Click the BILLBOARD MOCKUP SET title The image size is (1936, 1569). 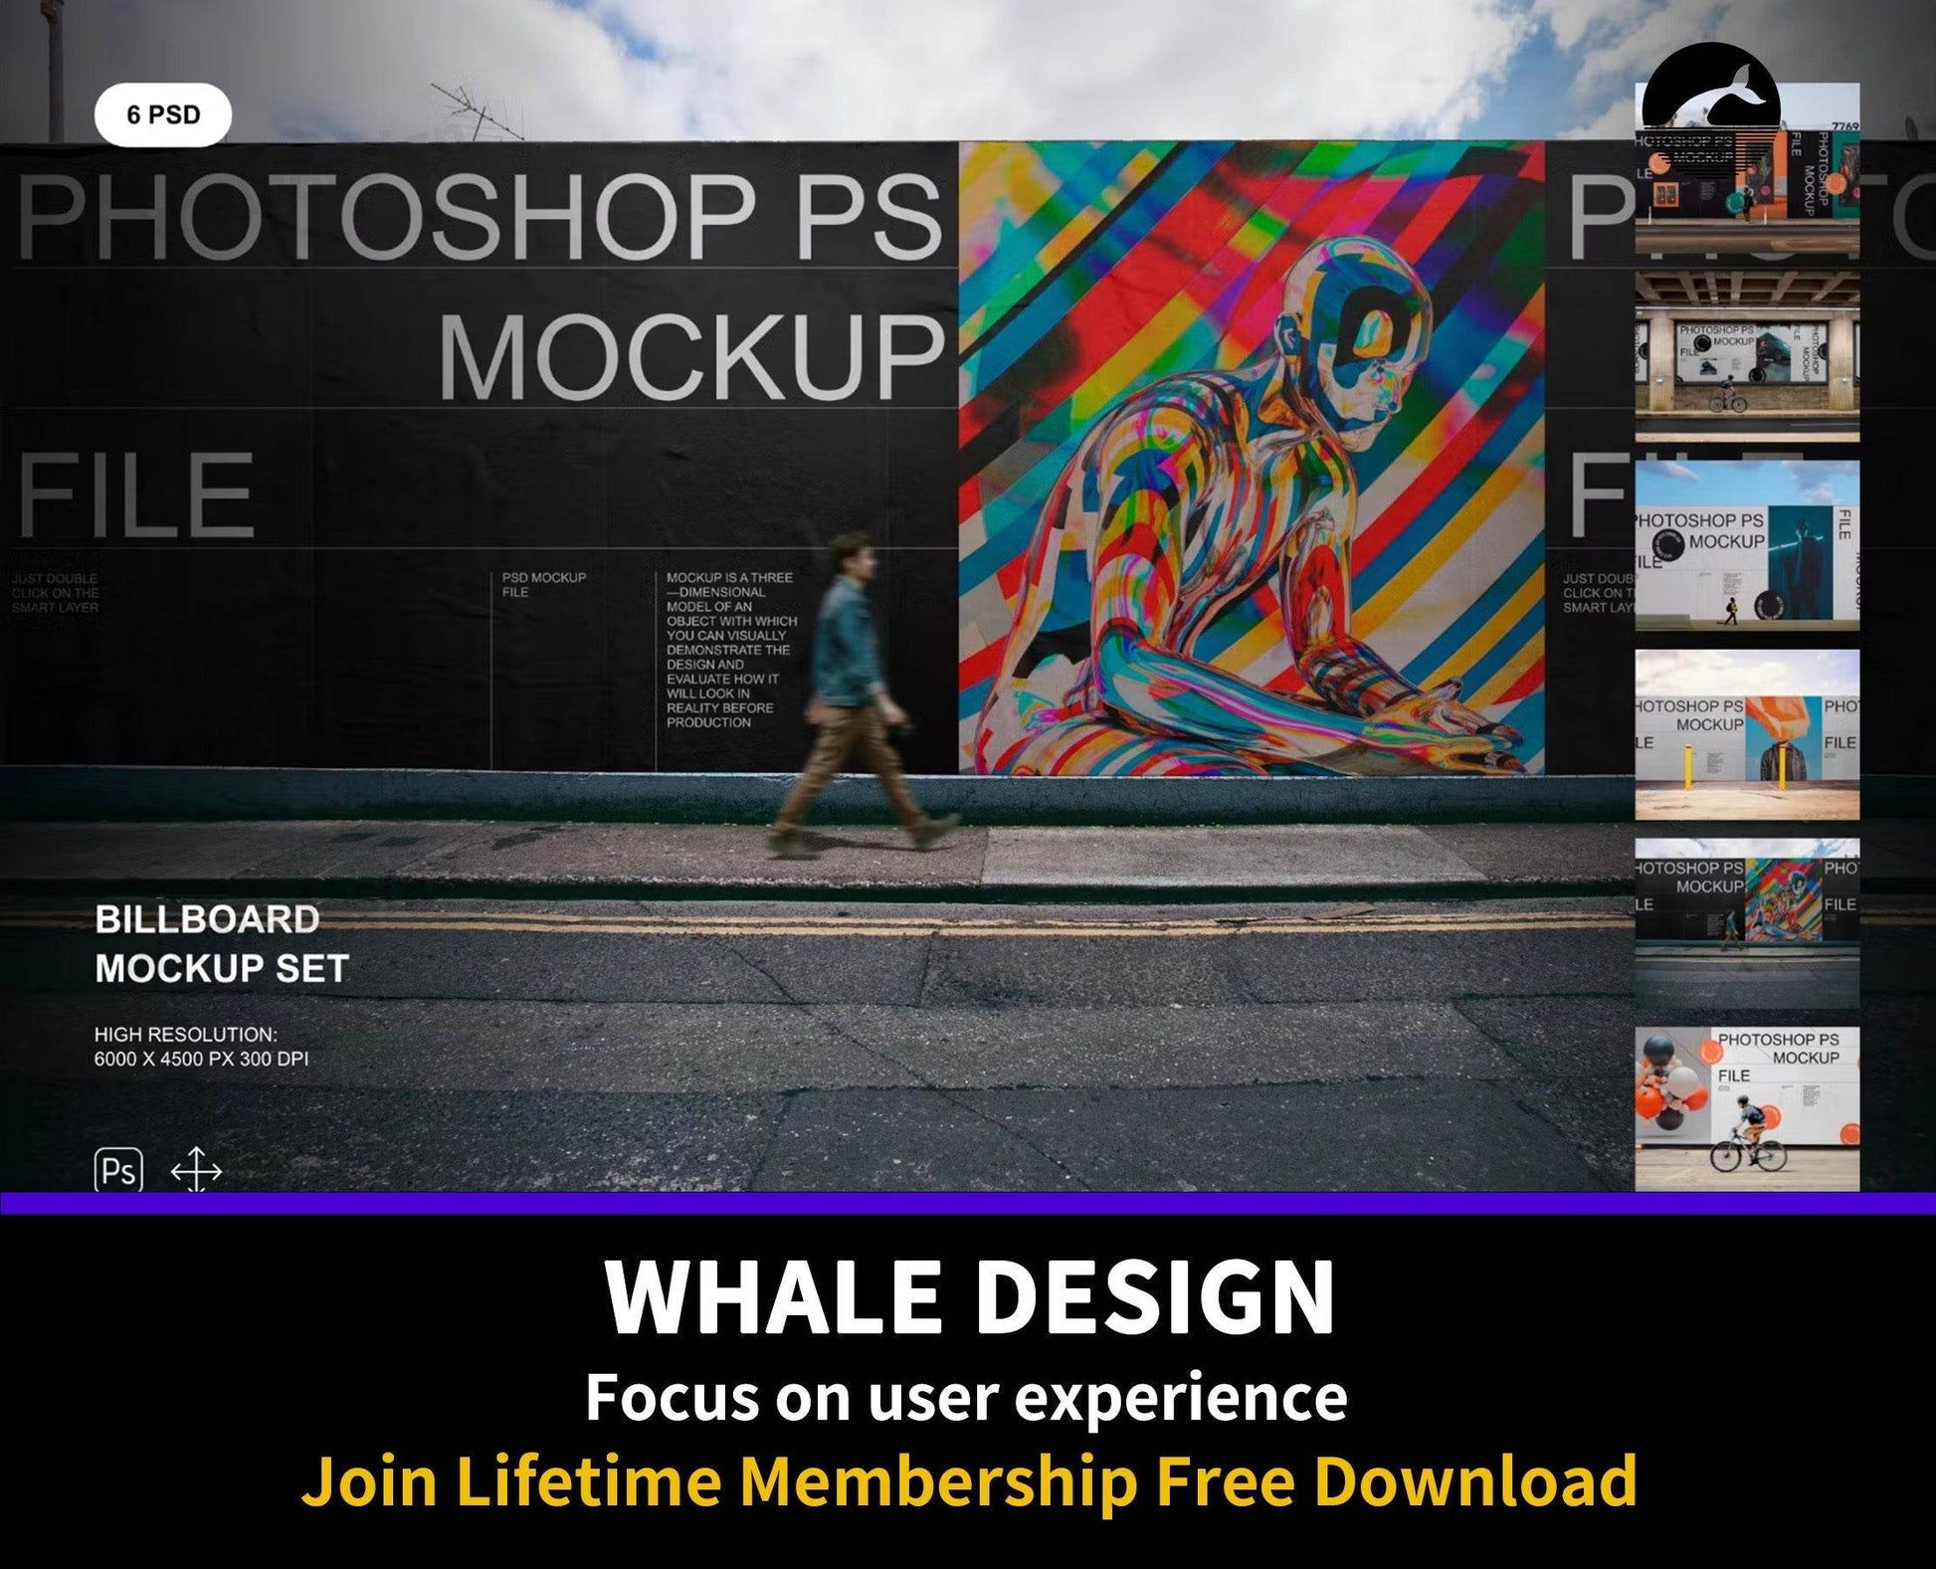point(221,943)
